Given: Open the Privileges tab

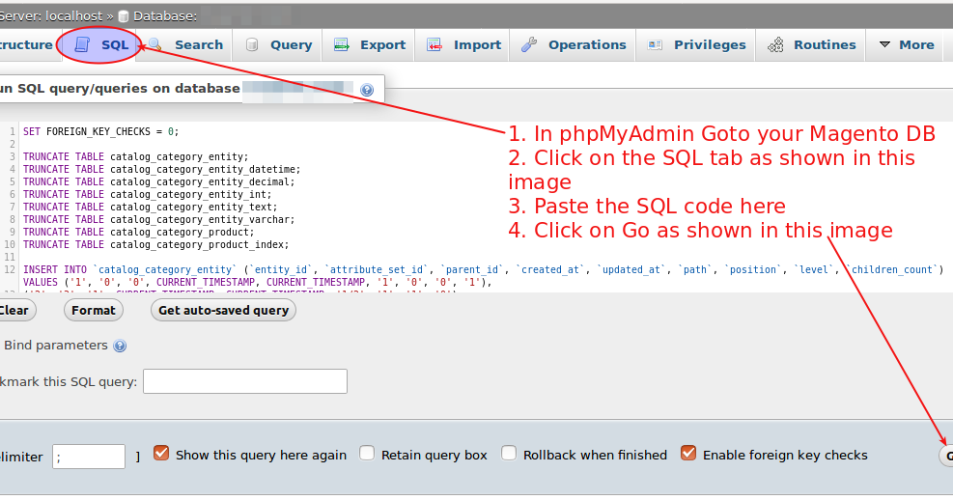Looking at the screenshot, I should [x=696, y=45].
